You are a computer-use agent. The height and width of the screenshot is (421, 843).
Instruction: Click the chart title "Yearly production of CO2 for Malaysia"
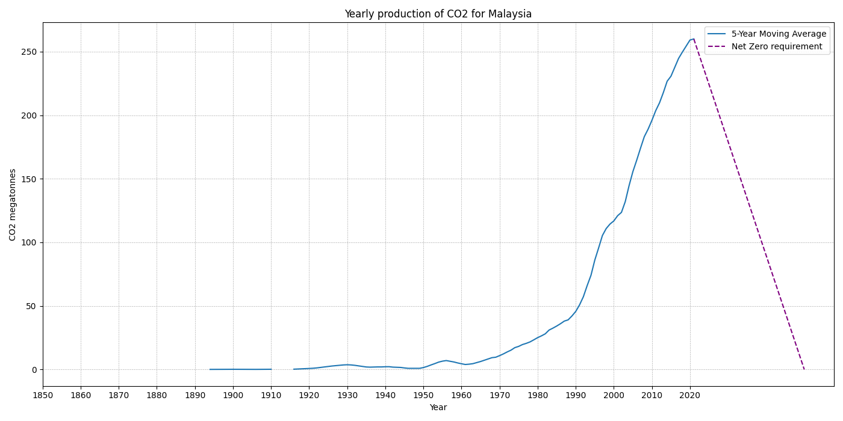438,14
